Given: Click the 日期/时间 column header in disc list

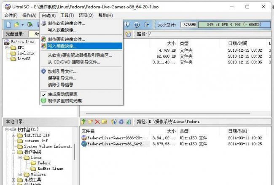Looking at the screenshot, I should tap(238, 43).
